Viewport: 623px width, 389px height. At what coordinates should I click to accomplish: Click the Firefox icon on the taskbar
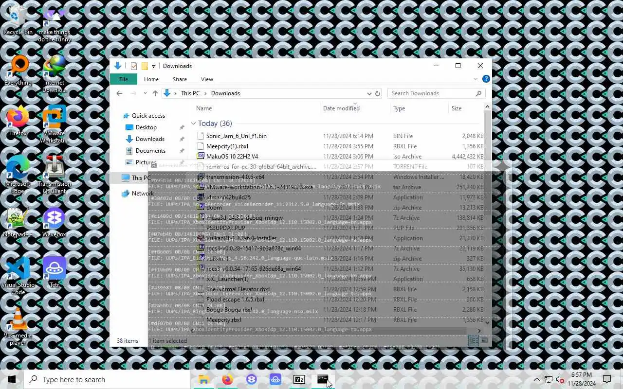point(228,379)
